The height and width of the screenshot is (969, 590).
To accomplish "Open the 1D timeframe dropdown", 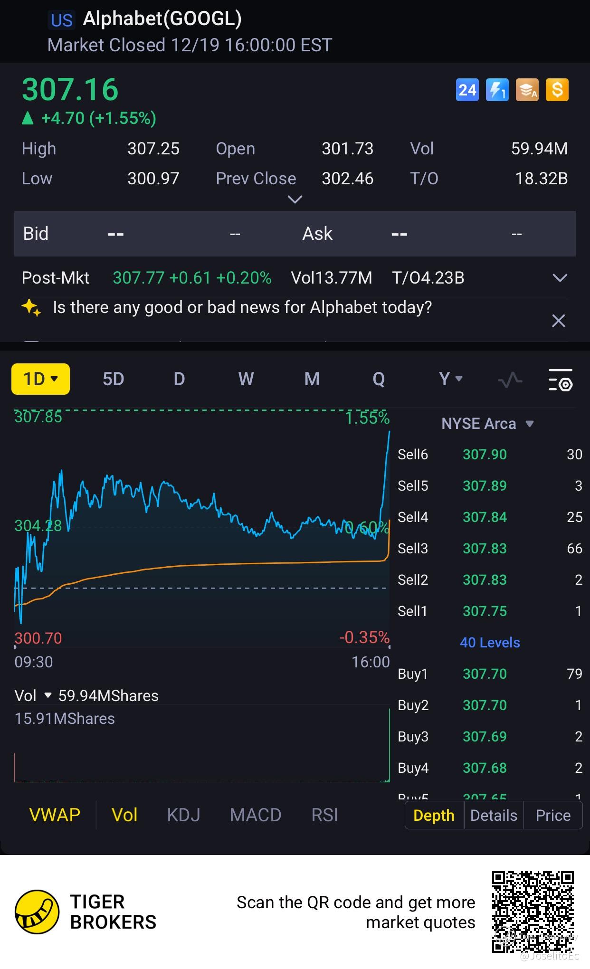I will pos(40,379).
